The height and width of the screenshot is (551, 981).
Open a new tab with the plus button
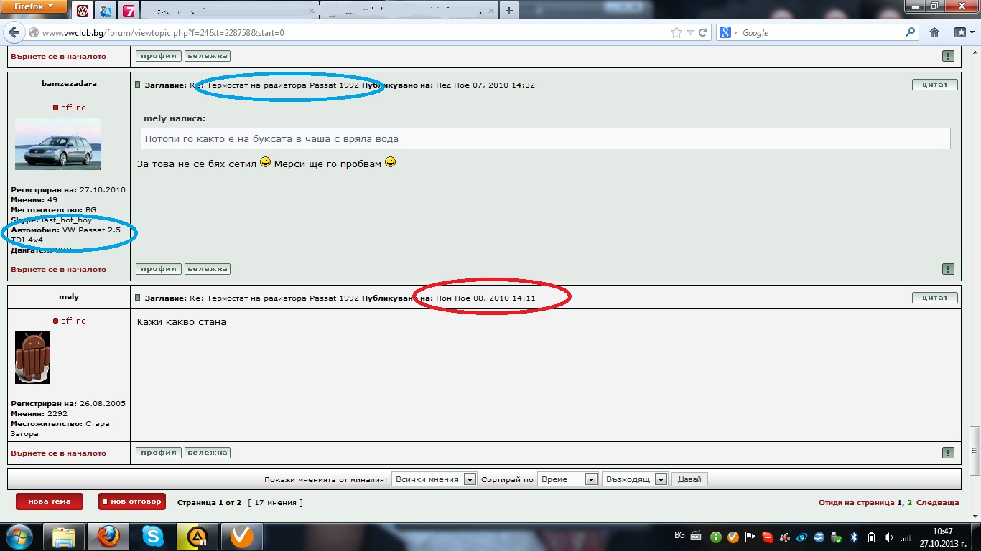click(508, 11)
